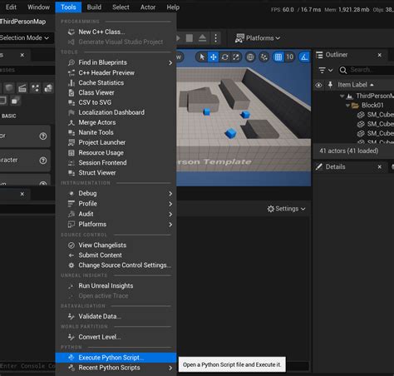Viewport: 394px width, 376px height.
Task: Select the rotate gizmo tool in viewport
Action: 224,57
